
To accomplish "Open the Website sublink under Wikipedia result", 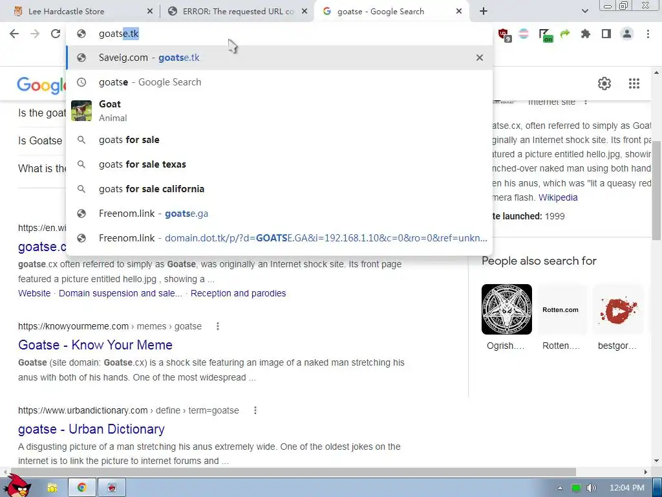I will [x=34, y=293].
